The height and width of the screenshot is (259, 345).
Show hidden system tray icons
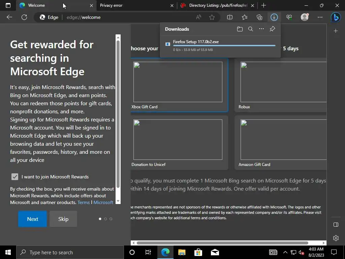coord(285,252)
